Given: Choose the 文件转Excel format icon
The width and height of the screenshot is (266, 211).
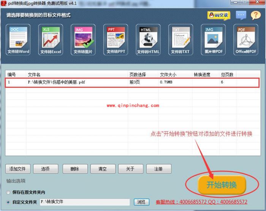Looking at the screenshot, I should click(x=51, y=39).
